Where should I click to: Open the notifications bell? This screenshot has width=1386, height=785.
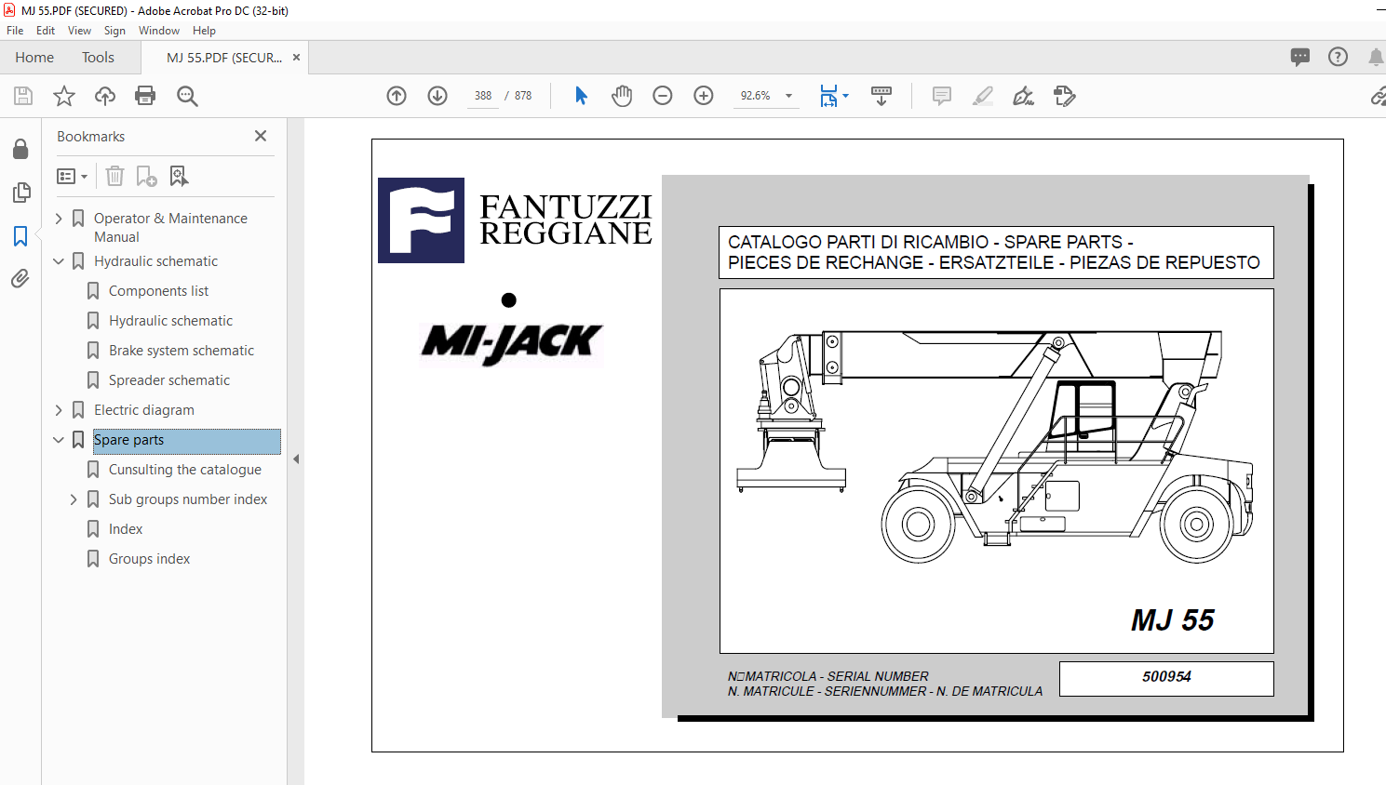tap(1376, 57)
